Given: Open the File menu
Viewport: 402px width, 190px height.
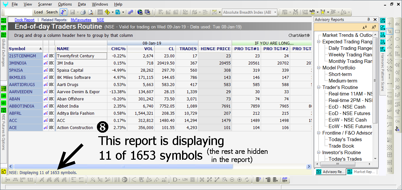Looking at the screenshot, I should 15,4.
